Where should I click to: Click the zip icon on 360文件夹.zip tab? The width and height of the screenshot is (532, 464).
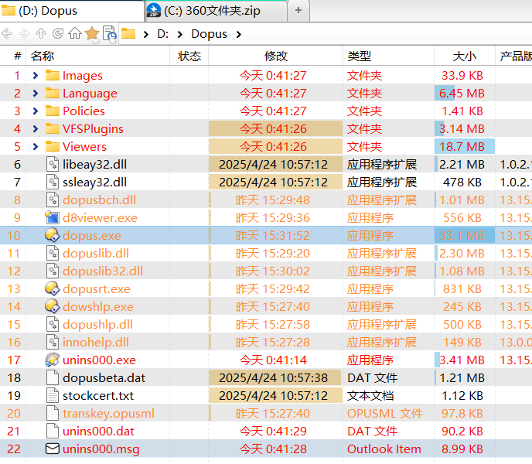click(x=154, y=10)
